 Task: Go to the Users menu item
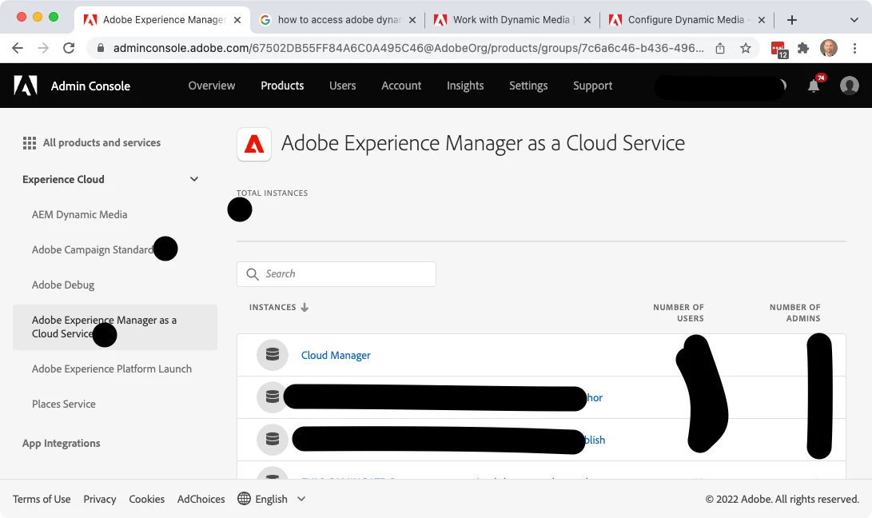pyautogui.click(x=343, y=86)
